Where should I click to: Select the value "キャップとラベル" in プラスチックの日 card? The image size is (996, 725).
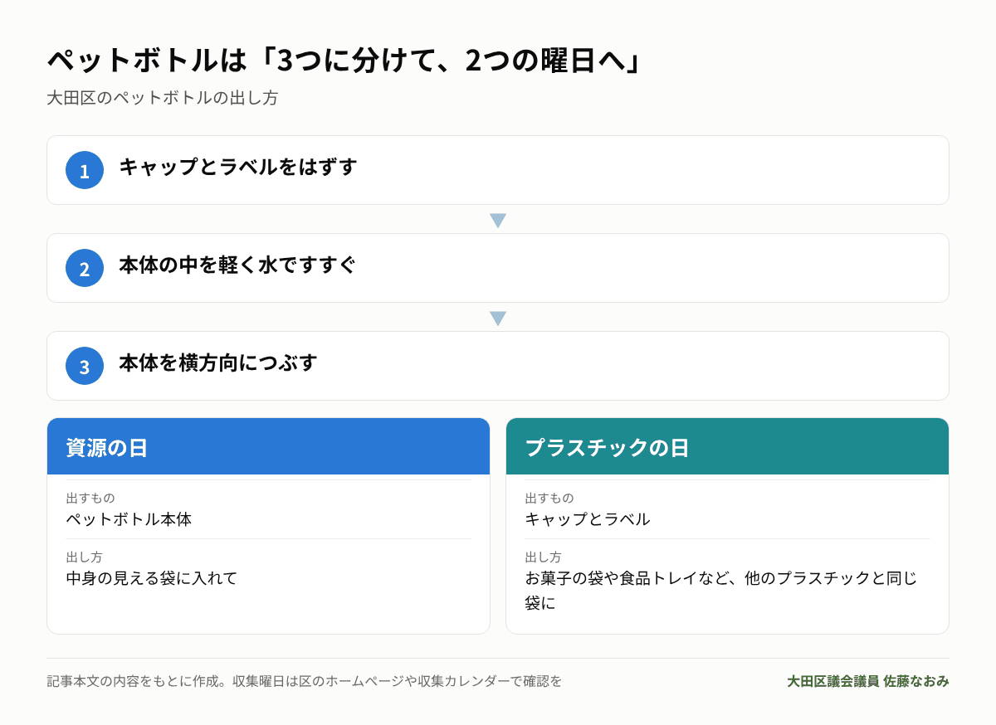[x=588, y=519]
